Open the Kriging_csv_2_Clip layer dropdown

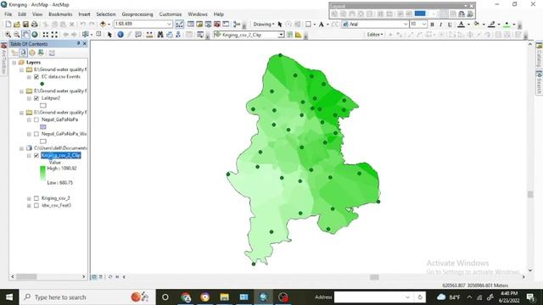[281, 35]
